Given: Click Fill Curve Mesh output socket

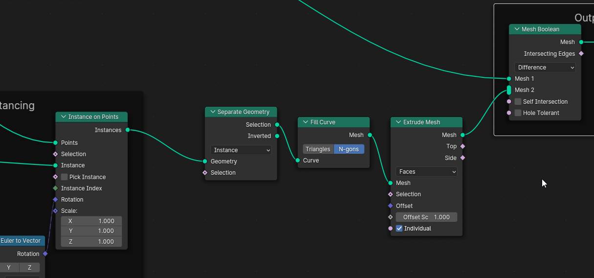Looking at the screenshot, I should pos(370,135).
